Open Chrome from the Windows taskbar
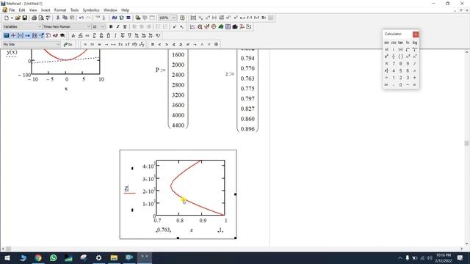Image resolution: width=470 pixels, height=264 pixels. tap(38, 257)
